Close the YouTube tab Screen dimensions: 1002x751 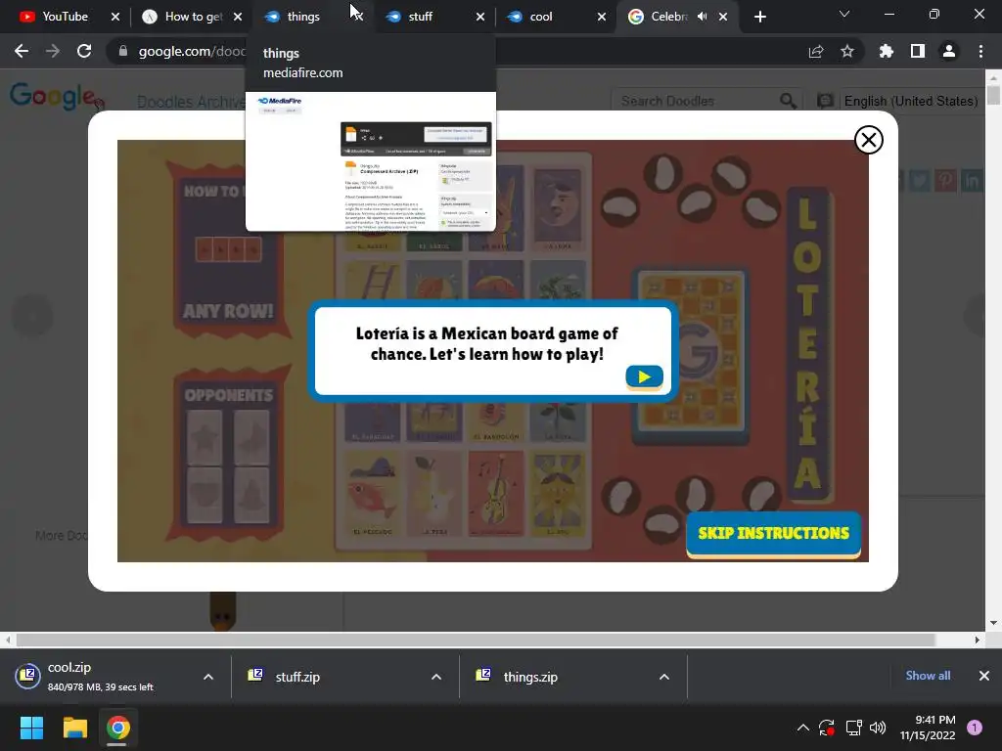point(115,17)
